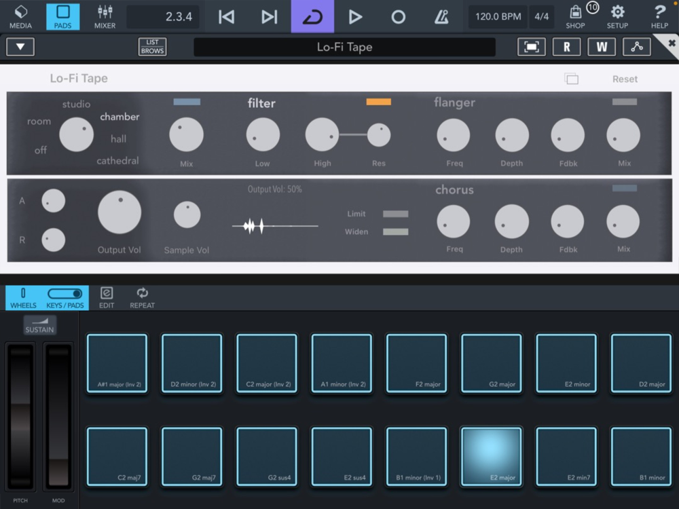Open Setup settings
The image size is (679, 509).
click(617, 17)
